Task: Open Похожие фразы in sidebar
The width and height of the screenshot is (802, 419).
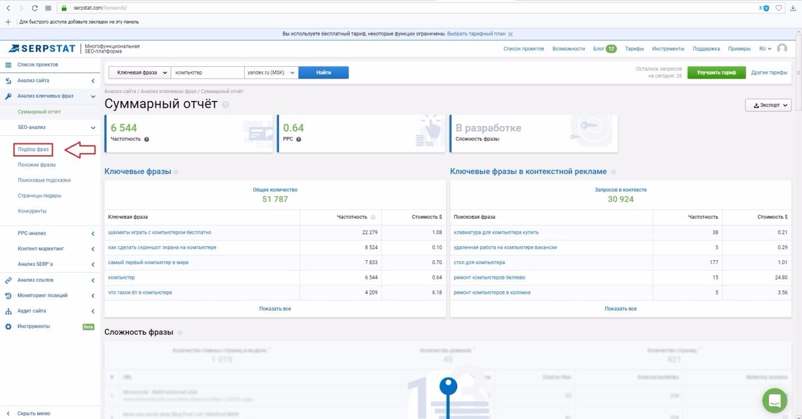Action: [x=36, y=165]
